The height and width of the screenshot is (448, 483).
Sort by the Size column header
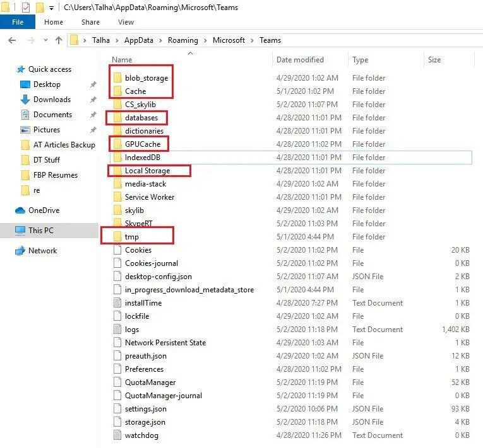pos(434,60)
